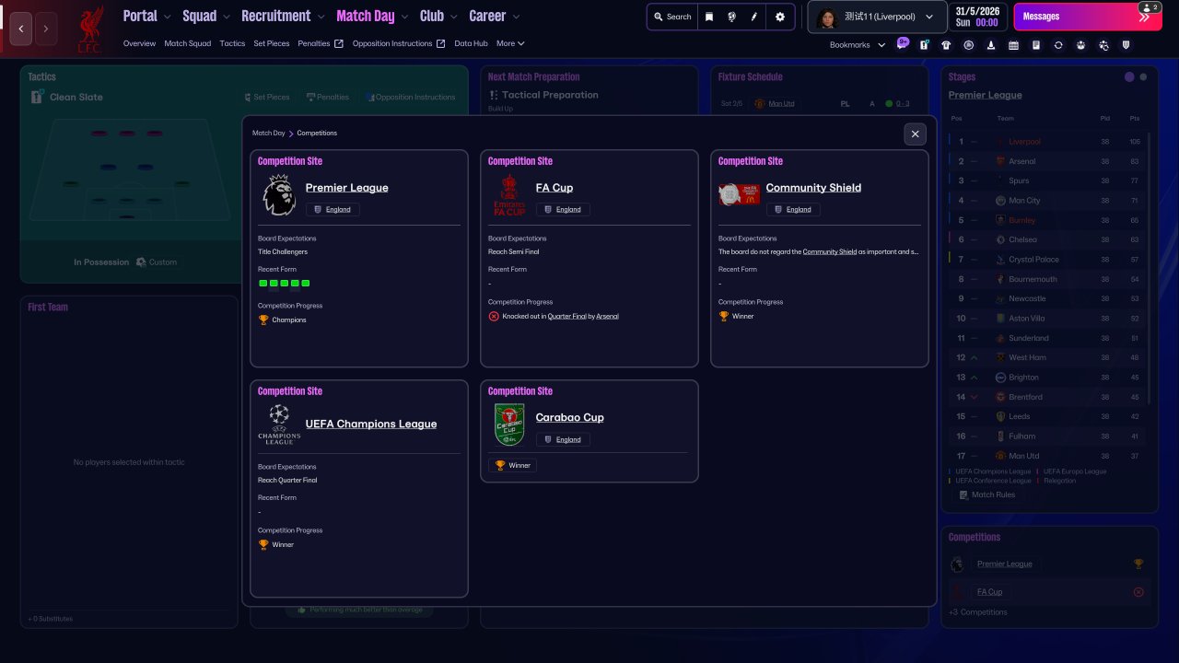Click the Winner badge in the Carabao Cup card
Image resolution: width=1179 pixels, height=663 pixels.
513,466
